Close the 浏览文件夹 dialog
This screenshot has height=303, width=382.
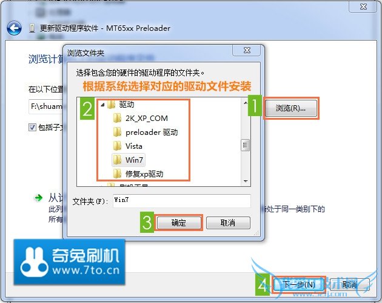coord(247,50)
